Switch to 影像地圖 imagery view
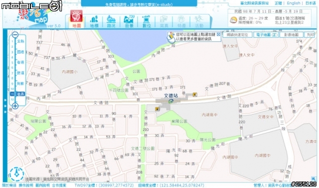Image resolution: width=319 pixels, height=188 pixels. point(291,35)
